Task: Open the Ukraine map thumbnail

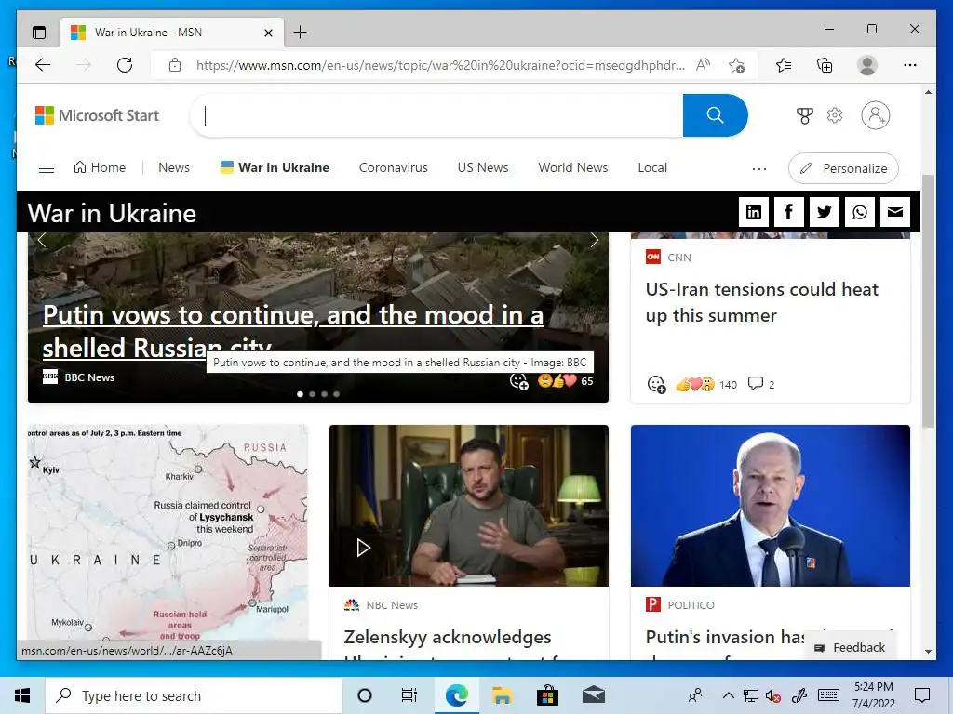Action: point(168,533)
